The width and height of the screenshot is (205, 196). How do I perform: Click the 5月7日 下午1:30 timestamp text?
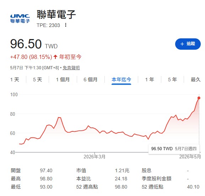pos(34,68)
